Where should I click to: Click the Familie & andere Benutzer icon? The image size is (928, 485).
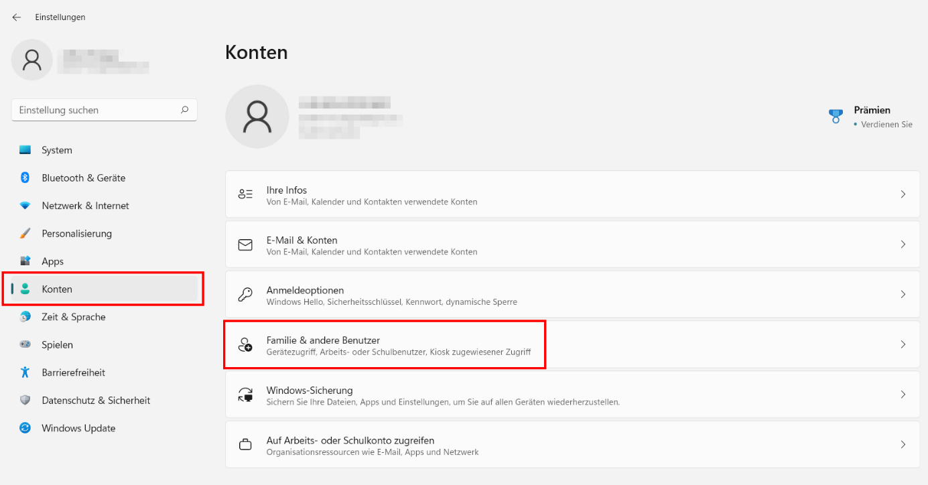(245, 344)
